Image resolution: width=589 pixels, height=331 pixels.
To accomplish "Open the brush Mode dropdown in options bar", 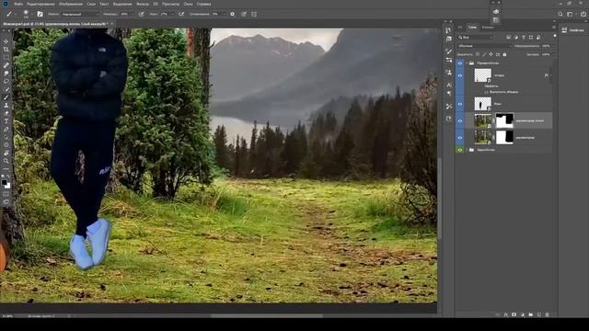I will [x=80, y=14].
